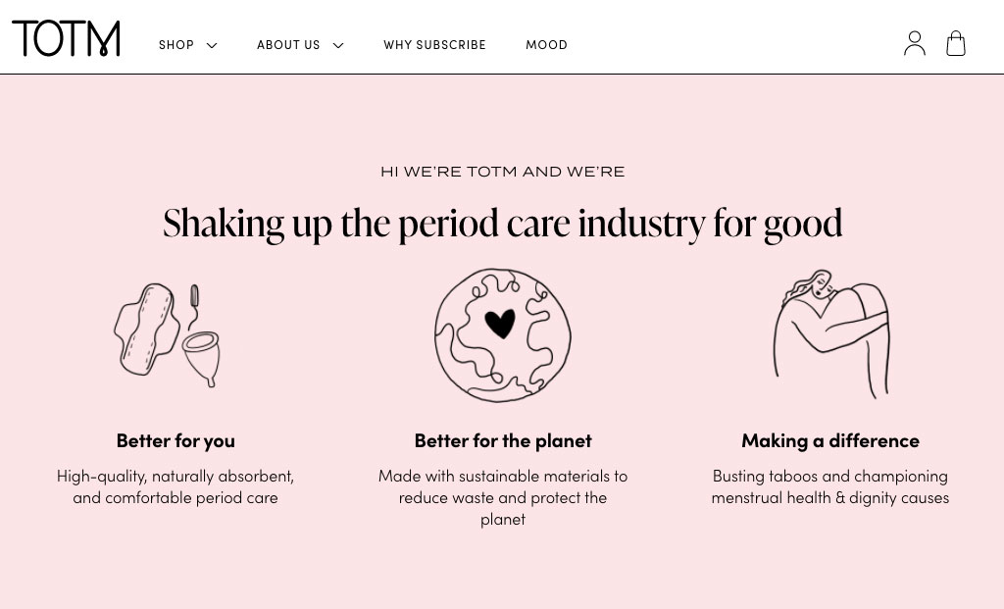Expand the About Us dropdown chevron
Viewport: 1004px width, 609px height.
pos(338,45)
